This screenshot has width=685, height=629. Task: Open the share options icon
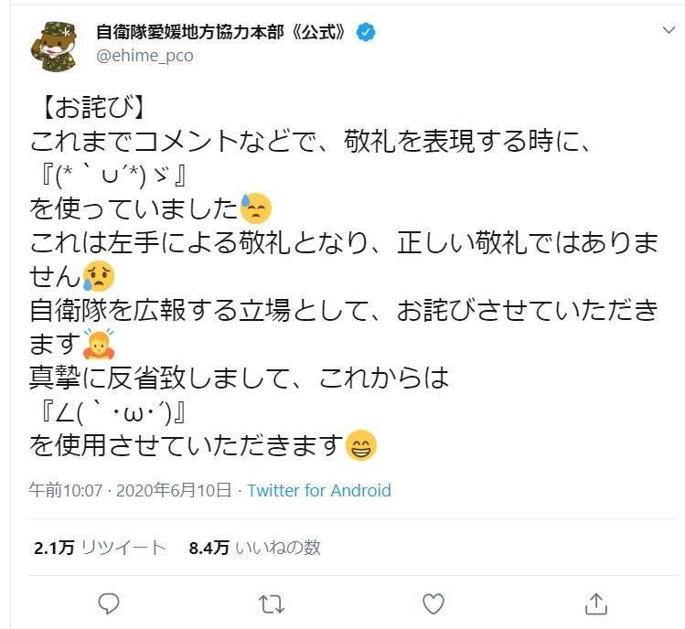[595, 602]
